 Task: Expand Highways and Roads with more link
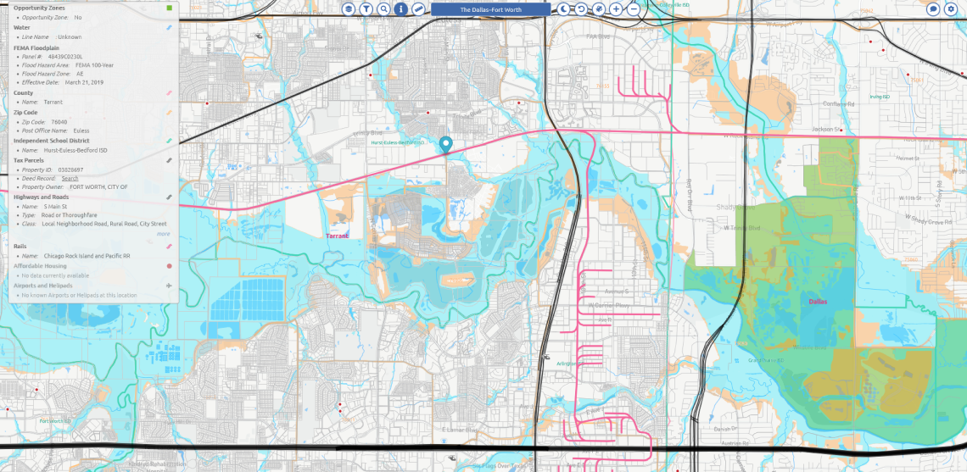tap(163, 233)
